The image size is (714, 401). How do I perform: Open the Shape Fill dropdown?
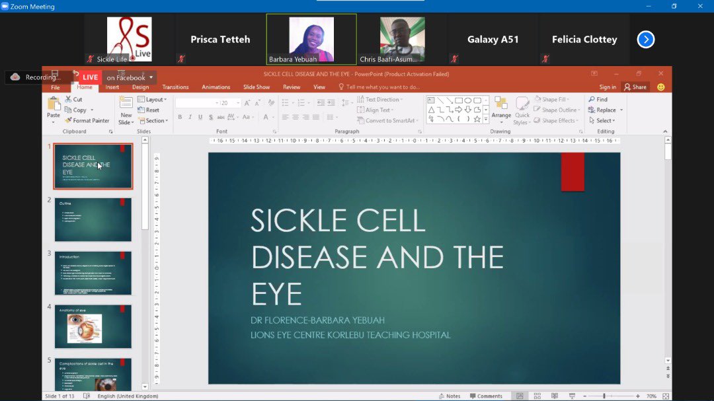coord(552,99)
